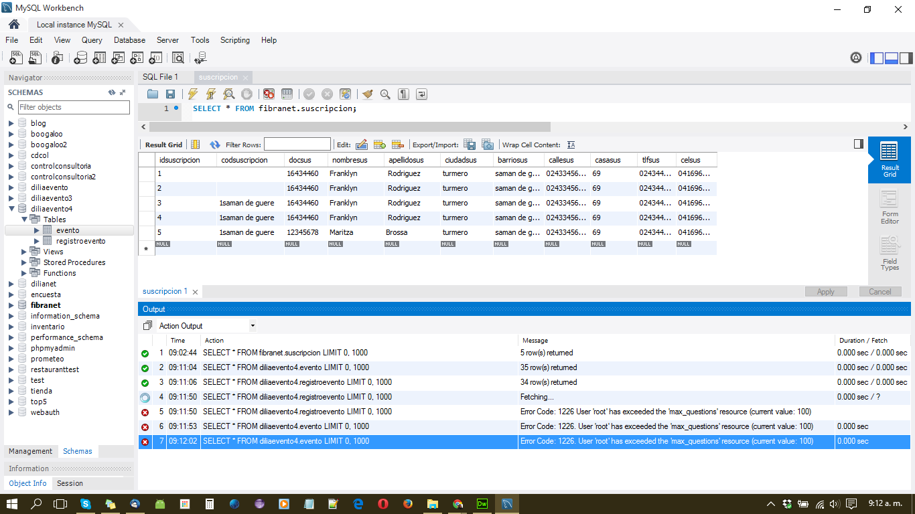Expand the blog schema
Screen dimensions: 915x514
(11, 123)
